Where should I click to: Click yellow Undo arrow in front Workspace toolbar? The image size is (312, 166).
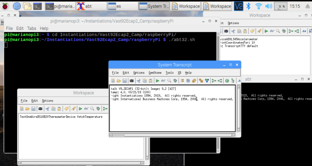(x=67, y=109)
